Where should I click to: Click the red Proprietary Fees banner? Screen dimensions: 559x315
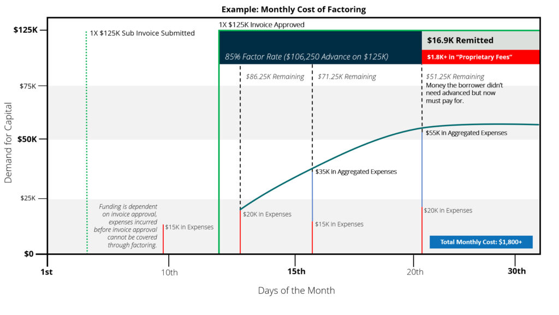(480, 57)
